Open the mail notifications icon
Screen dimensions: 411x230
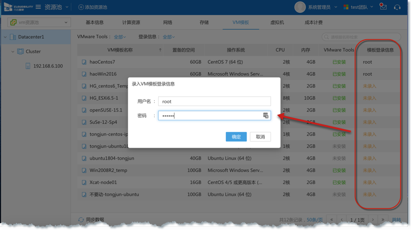[x=383, y=7]
